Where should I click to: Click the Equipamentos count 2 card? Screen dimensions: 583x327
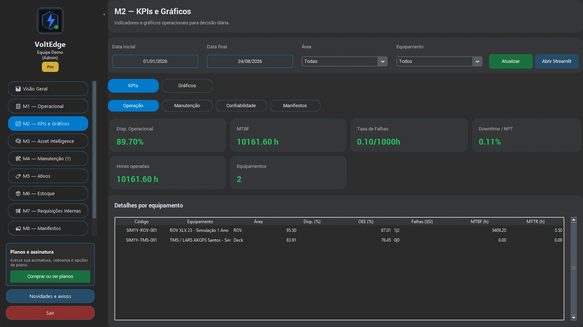(288, 173)
